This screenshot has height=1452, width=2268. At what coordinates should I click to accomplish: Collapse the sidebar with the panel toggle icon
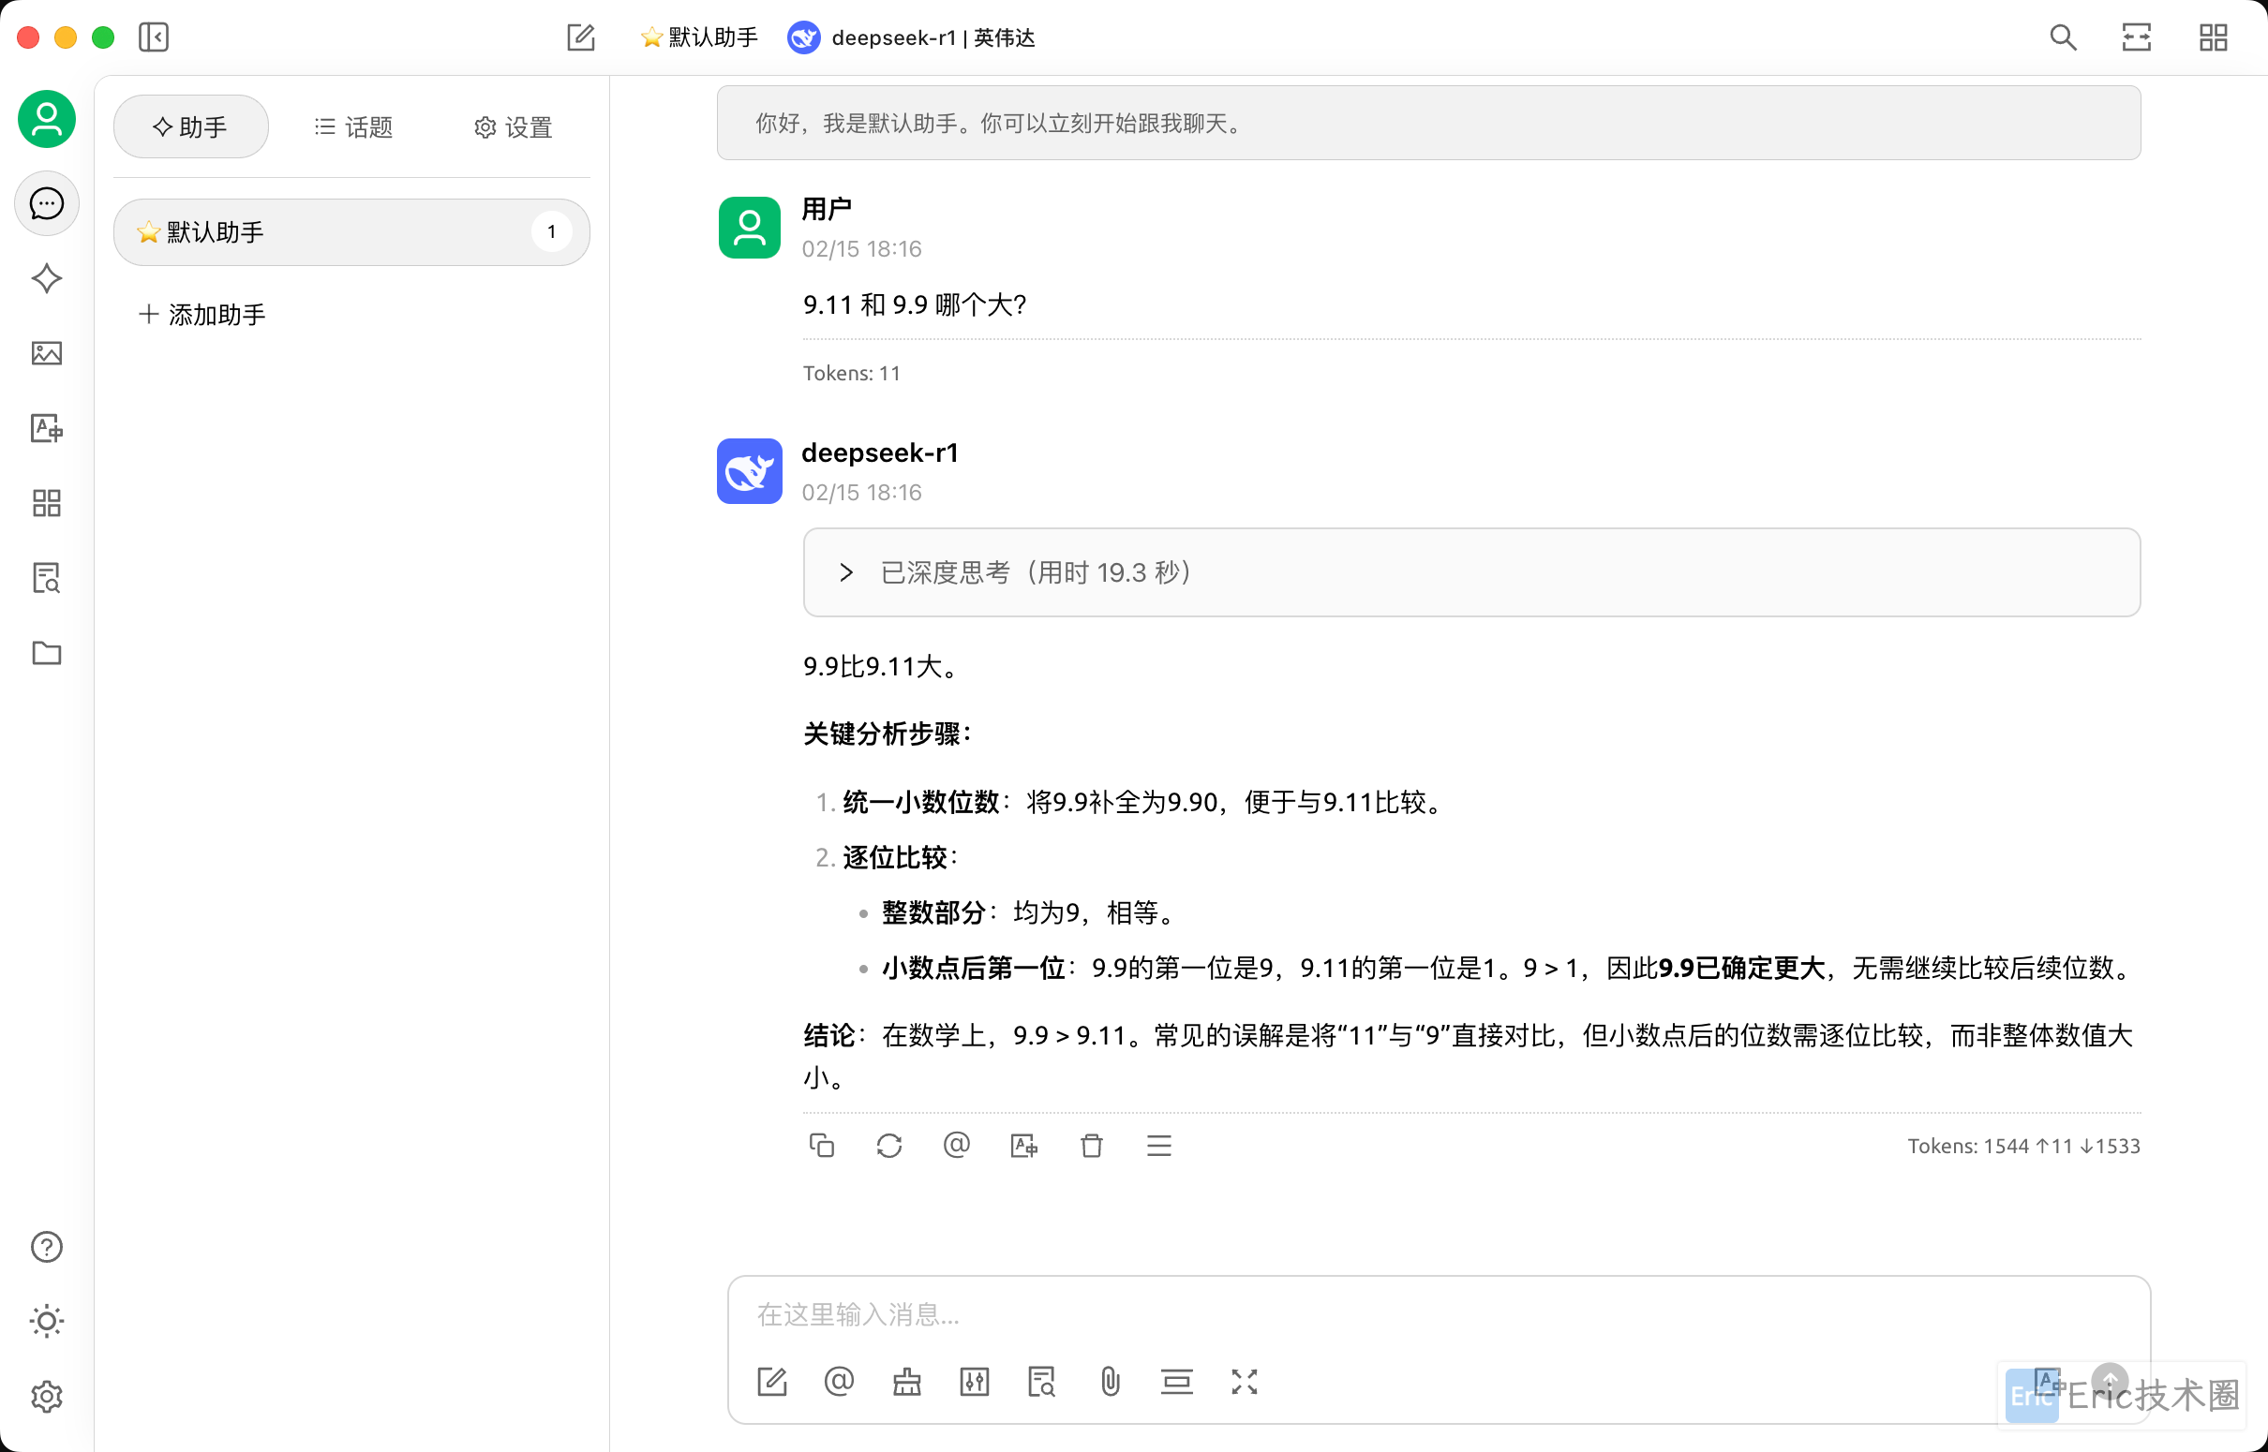click(x=153, y=37)
